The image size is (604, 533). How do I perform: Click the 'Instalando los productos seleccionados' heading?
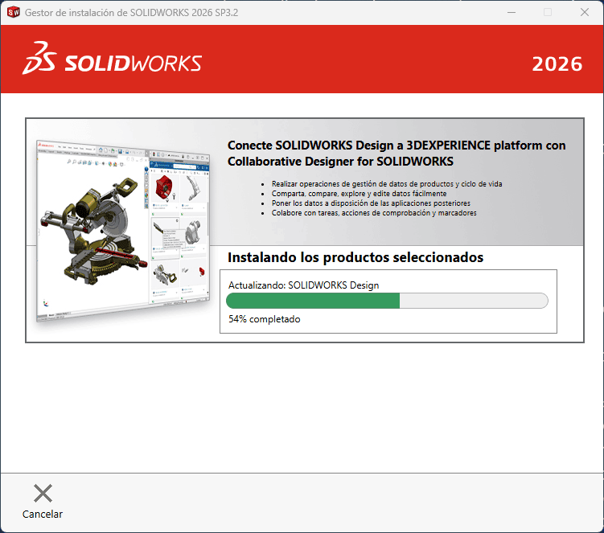point(355,257)
